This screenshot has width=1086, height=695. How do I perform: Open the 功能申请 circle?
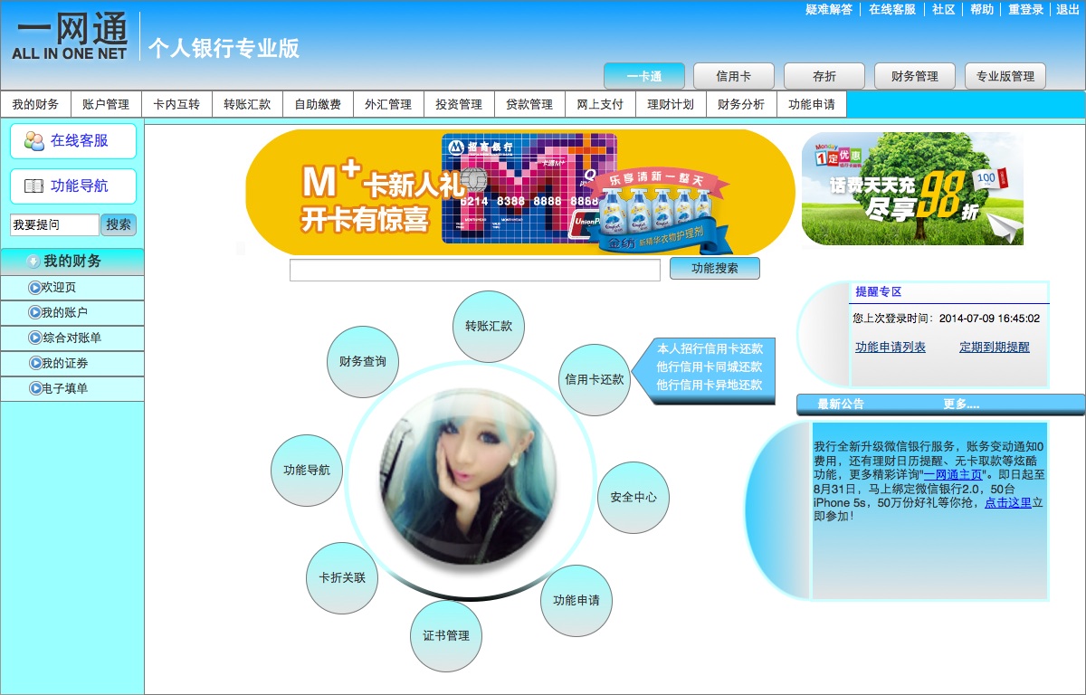[x=576, y=601]
